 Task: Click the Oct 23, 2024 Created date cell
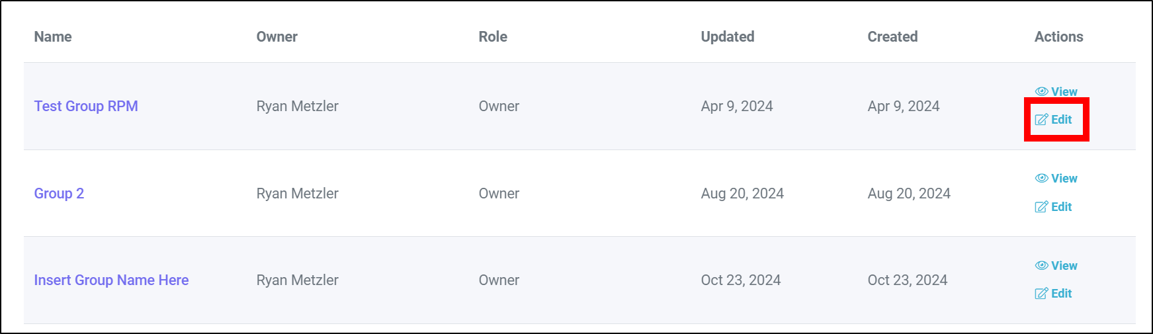click(908, 280)
